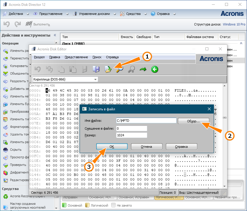Click the Windows 10 Pro disk structure link
Screen dimensions: 247x211
[234, 25]
